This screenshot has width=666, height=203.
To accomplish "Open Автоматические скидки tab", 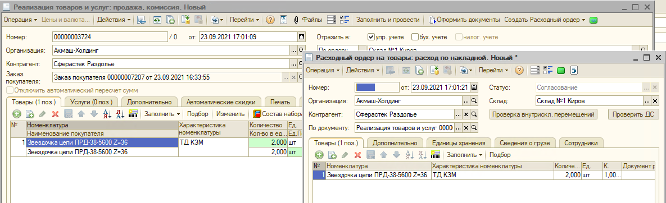I will tap(221, 101).
